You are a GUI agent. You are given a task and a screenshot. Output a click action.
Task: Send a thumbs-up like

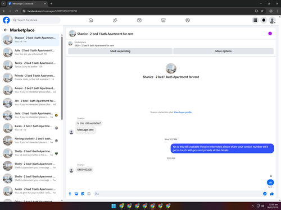(x=272, y=194)
